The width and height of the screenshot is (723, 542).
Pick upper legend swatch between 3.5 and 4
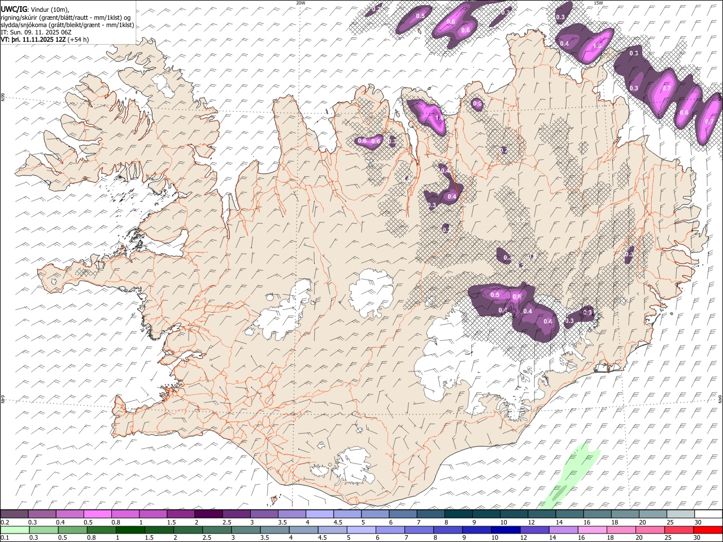click(291, 514)
